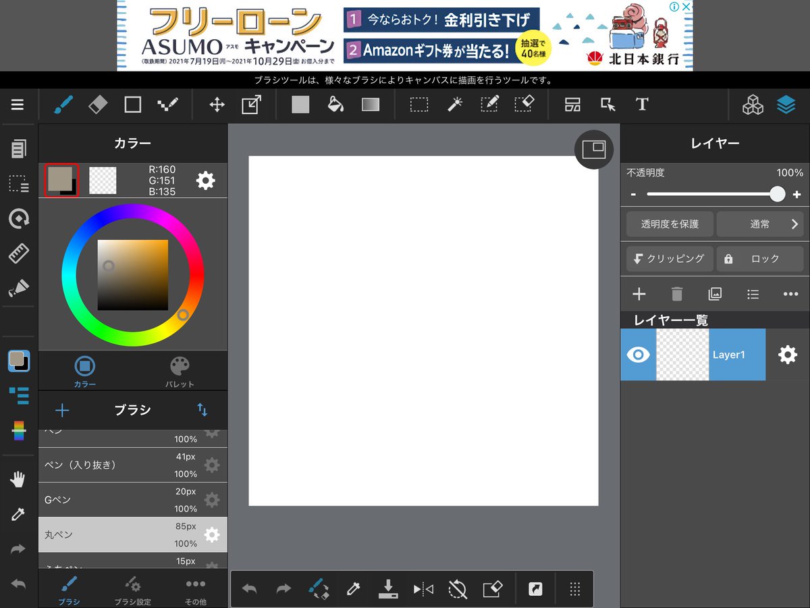Pick the Text tool
Viewport: 810px width, 608px height.
tap(642, 105)
